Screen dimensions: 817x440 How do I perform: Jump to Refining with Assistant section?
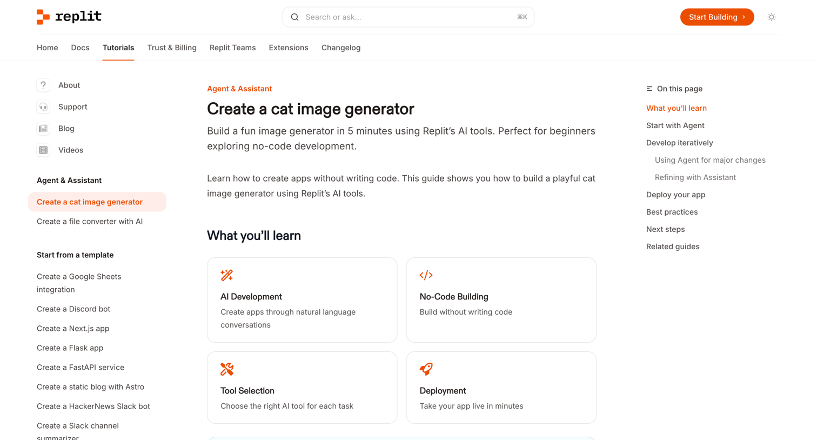pos(695,177)
